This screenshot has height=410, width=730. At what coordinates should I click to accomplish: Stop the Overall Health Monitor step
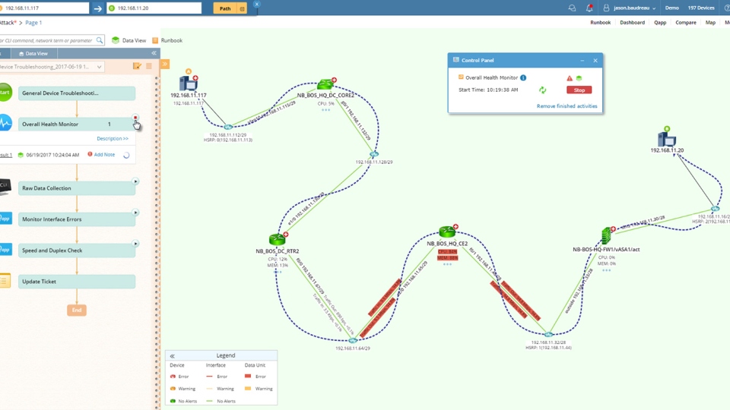pos(135,118)
